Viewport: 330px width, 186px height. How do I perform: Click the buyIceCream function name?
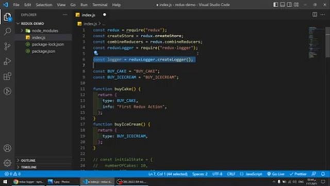coord(127,124)
